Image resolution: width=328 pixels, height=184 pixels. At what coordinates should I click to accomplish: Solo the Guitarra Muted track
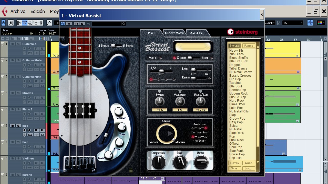coord(18,60)
